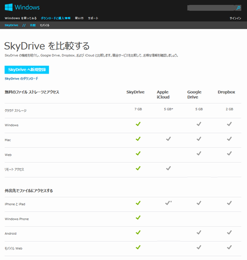Click Dropbox checkmark in Windows row
247x260 pixels.
pos(229,124)
